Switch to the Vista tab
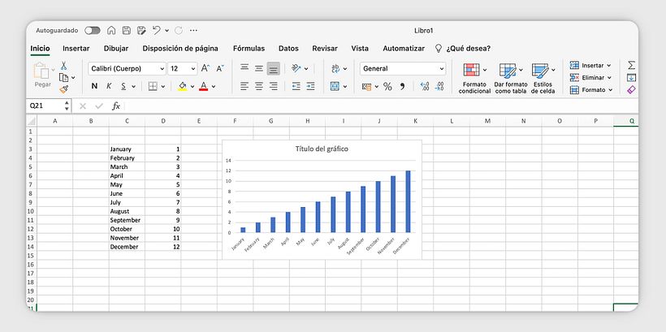Viewport: 666px width, 332px height. pos(360,49)
